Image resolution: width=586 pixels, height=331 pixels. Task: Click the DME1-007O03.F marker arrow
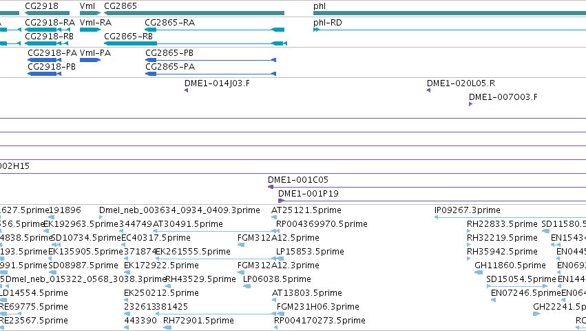tap(470, 104)
